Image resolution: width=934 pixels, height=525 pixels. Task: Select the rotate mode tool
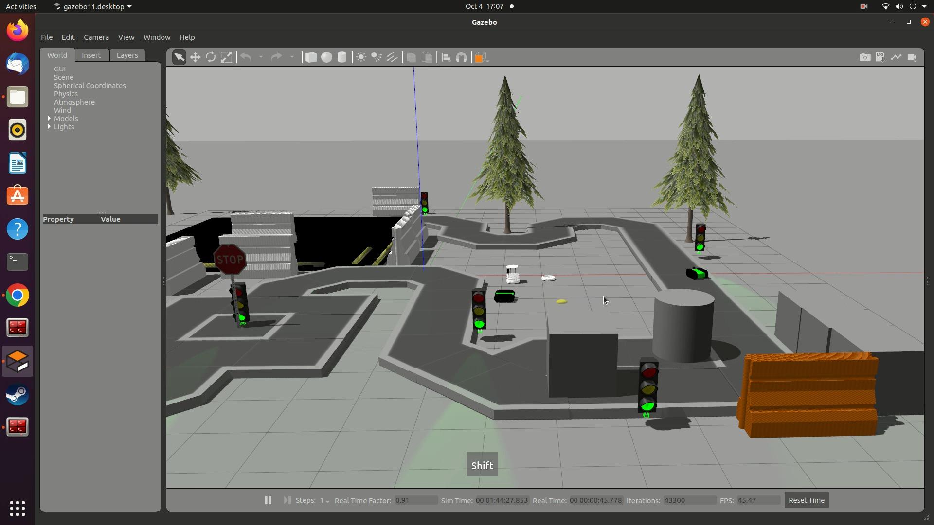[x=211, y=57]
